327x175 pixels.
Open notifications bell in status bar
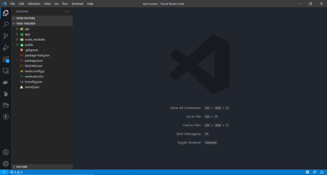(x=321, y=172)
